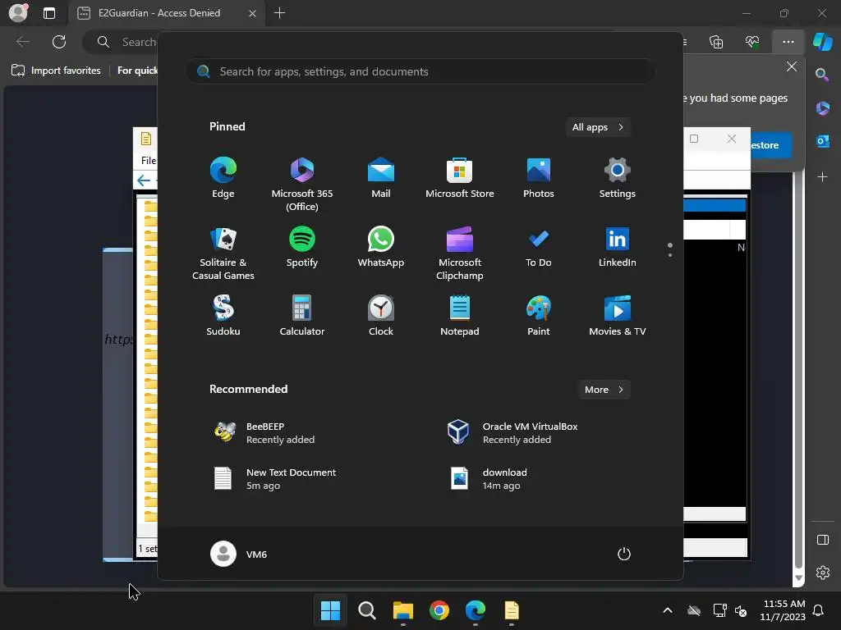Launch Sudoku game

pos(223,316)
